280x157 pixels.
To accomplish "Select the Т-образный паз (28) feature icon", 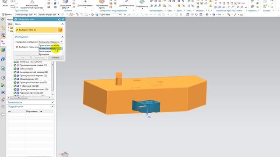I will pos(17,86).
